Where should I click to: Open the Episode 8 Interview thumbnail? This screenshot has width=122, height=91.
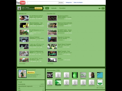pos(52,39)
